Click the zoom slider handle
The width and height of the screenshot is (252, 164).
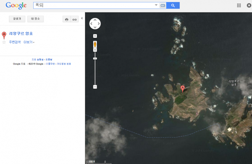point(95,59)
